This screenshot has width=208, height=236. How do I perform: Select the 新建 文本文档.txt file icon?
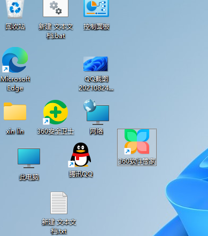59,203
